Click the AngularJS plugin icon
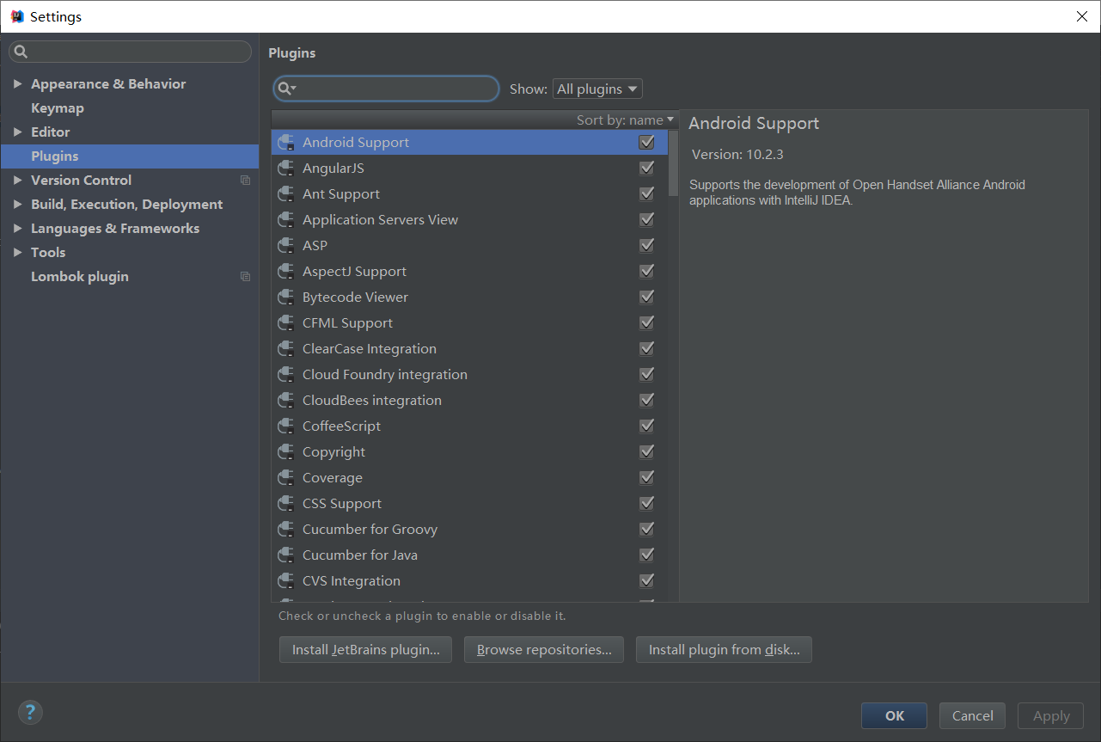The width and height of the screenshot is (1101, 742). [x=286, y=169]
